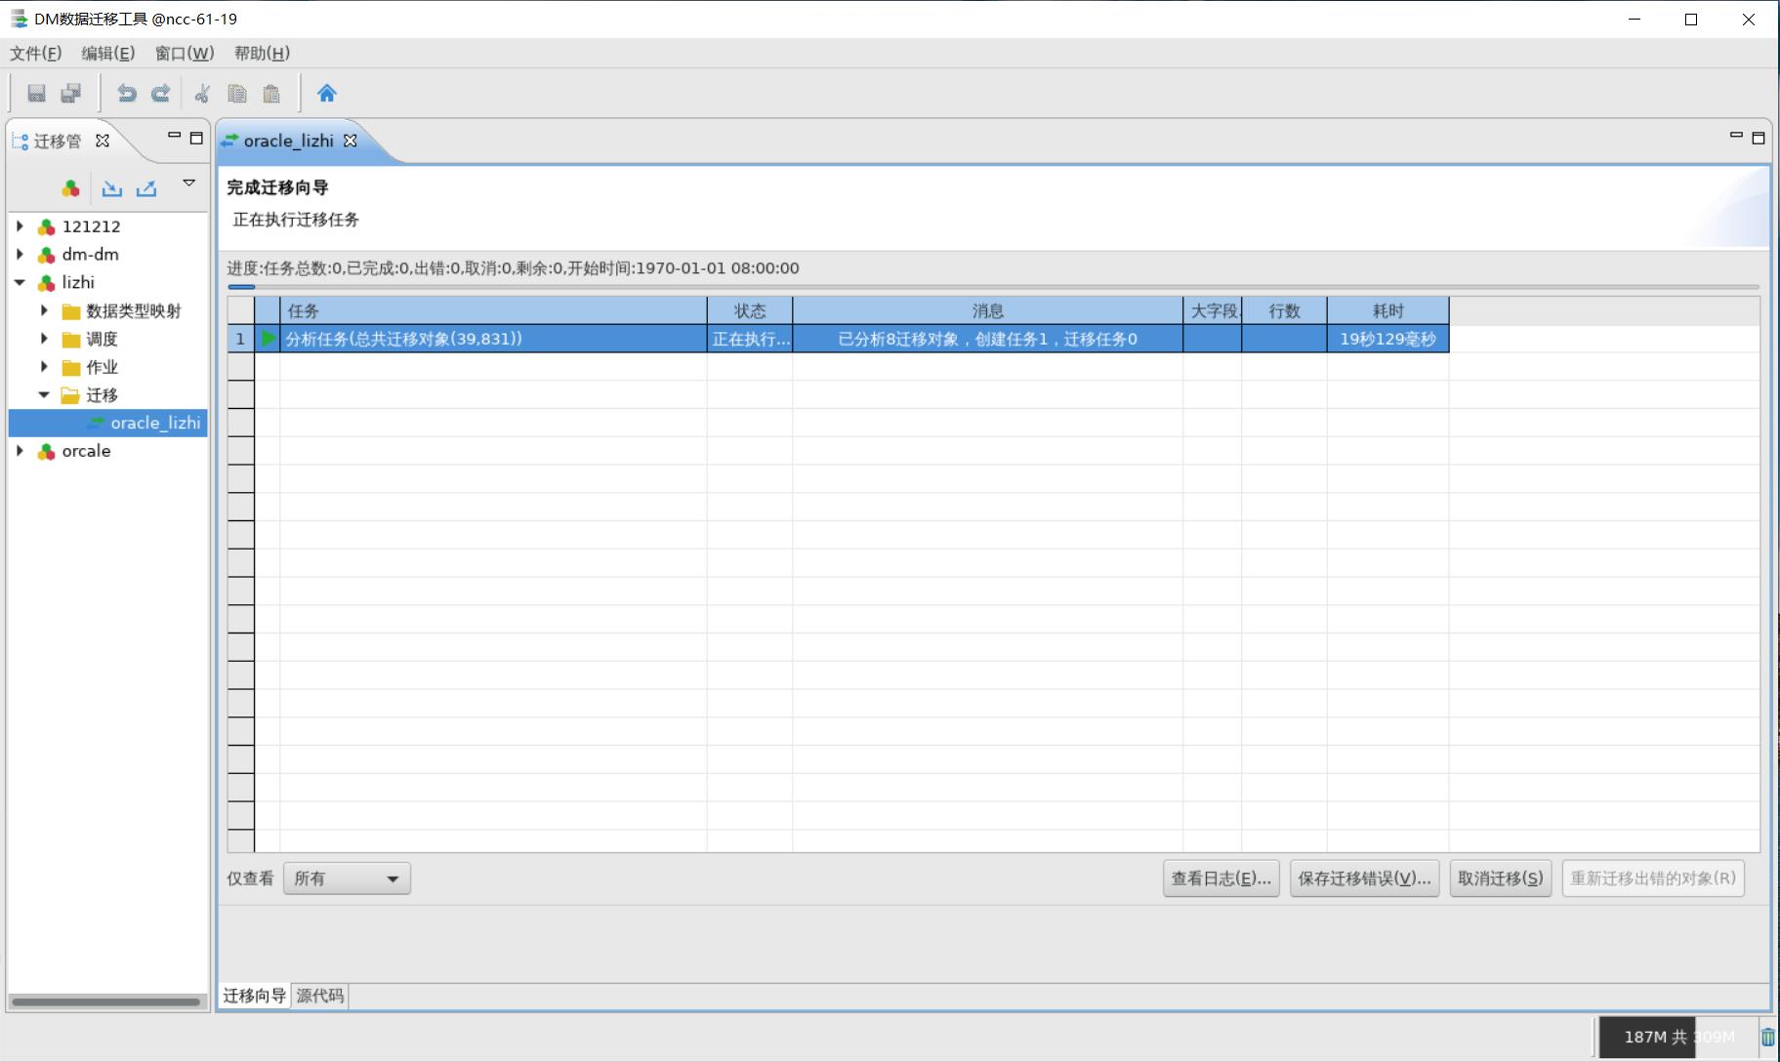The width and height of the screenshot is (1780, 1062).
Task: Open the 编辑(E) menu
Action: [107, 53]
